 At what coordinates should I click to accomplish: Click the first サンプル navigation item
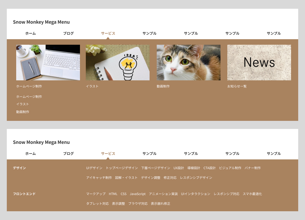tap(149, 33)
